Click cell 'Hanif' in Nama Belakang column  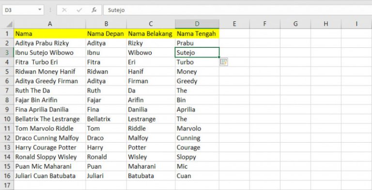click(x=151, y=72)
